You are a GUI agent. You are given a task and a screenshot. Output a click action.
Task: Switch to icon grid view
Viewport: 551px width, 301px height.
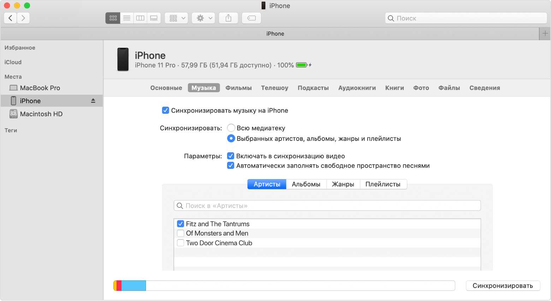point(113,18)
